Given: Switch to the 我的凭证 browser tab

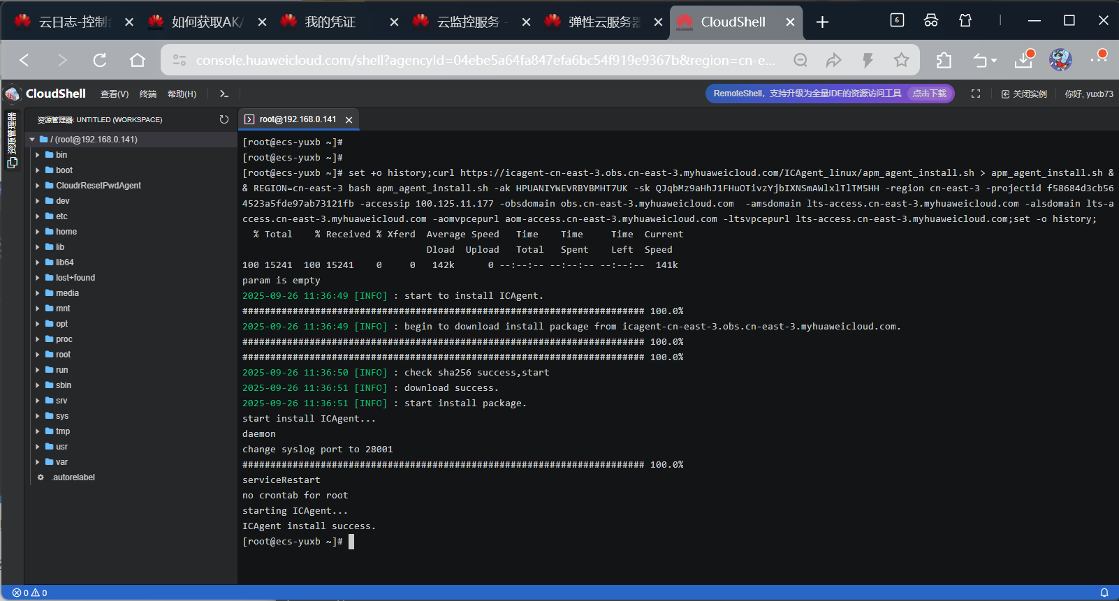Looking at the screenshot, I should [331, 22].
